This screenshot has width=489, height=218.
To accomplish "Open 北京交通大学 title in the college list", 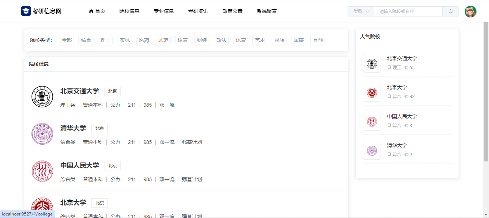I will pos(79,91).
